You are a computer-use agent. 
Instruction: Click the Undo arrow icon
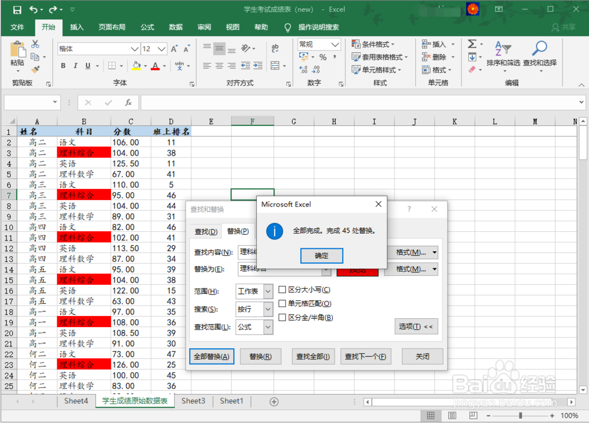click(x=34, y=10)
